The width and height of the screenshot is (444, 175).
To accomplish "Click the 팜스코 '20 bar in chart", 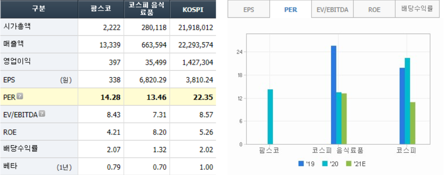I will (270, 117).
